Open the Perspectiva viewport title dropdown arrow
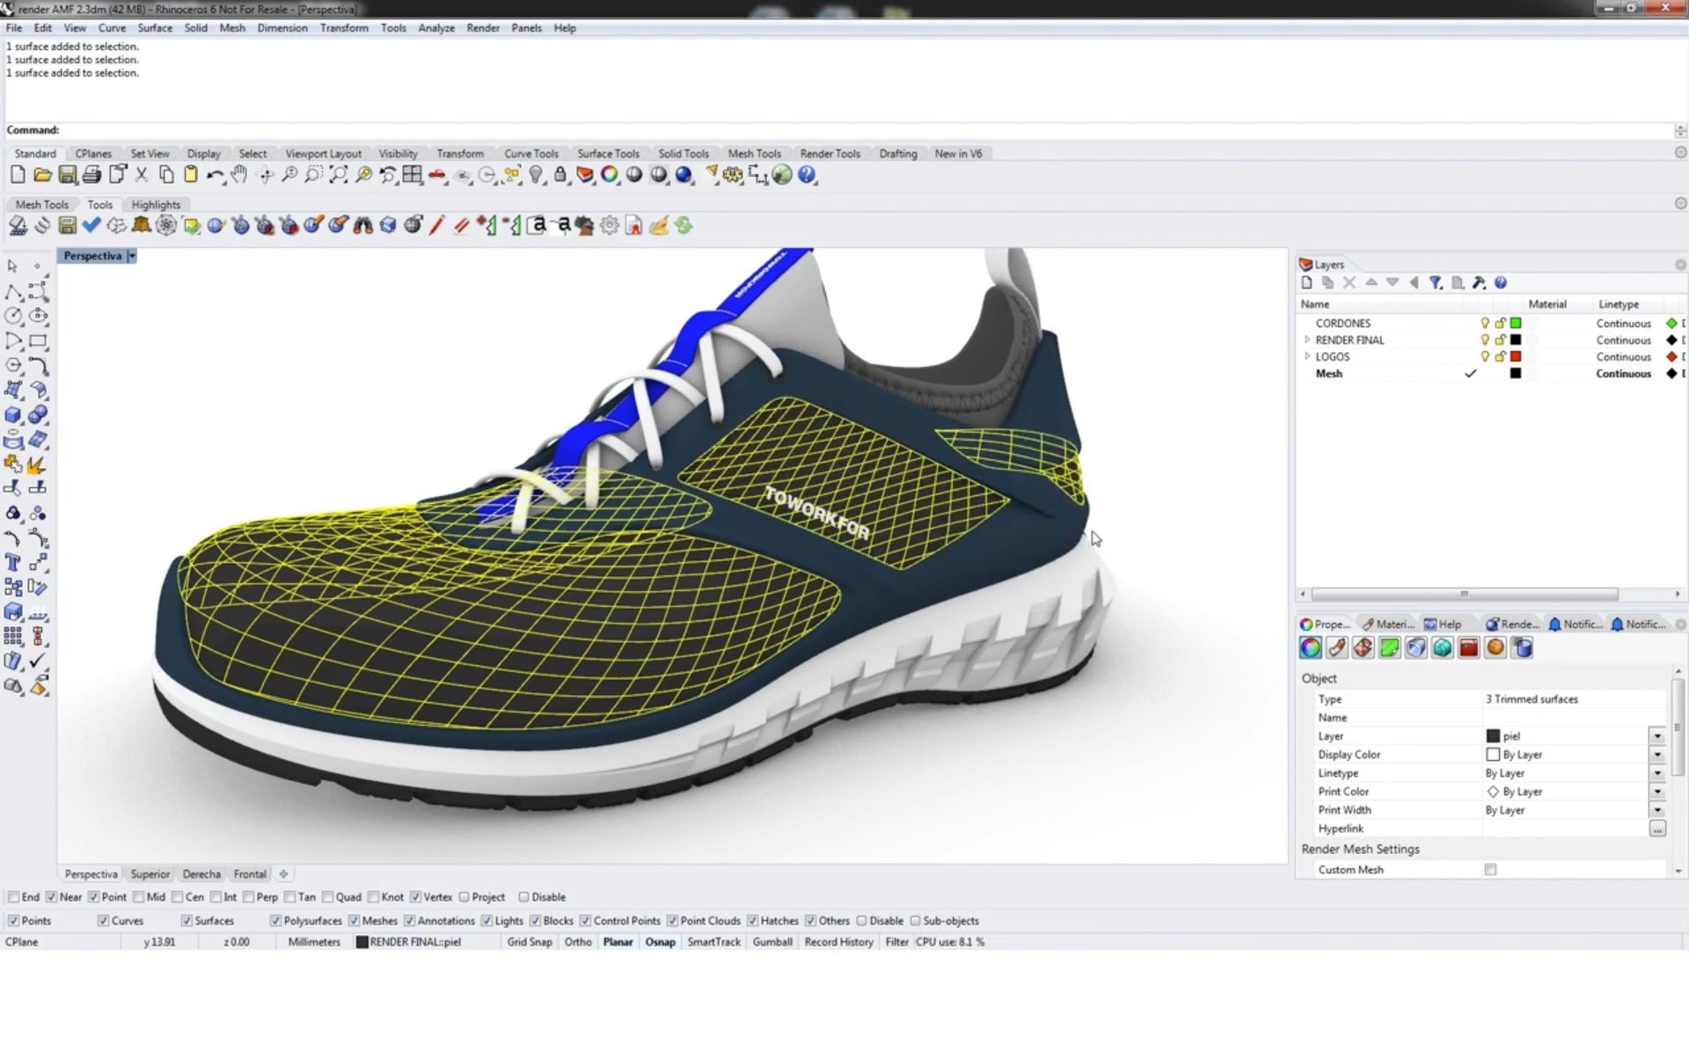This screenshot has width=1689, height=1060. pos(132,256)
